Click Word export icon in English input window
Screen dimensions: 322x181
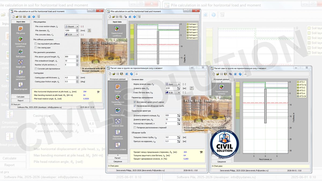tap(29, 16)
